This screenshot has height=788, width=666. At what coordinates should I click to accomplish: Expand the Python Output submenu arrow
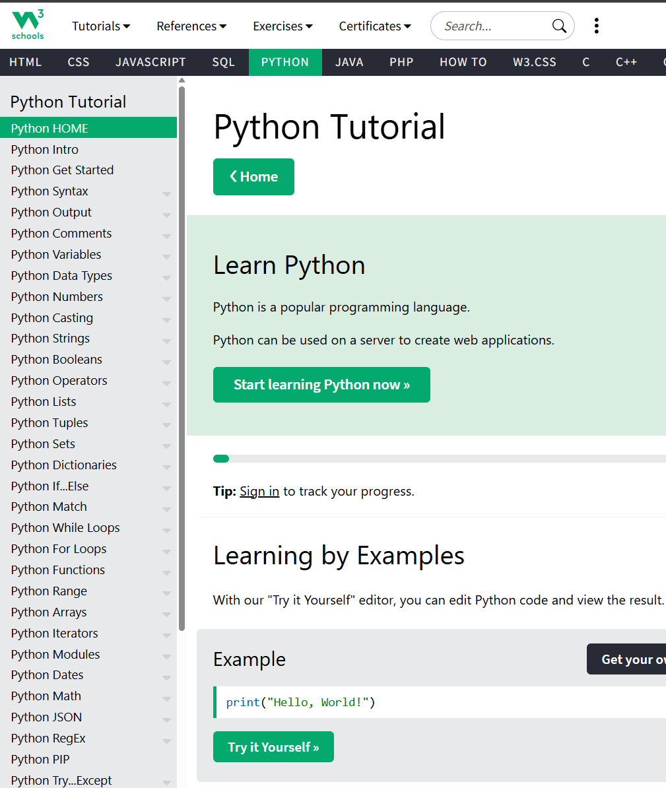[x=167, y=214]
